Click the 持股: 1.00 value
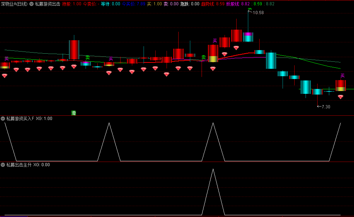The width and height of the screenshot is (354, 217). pos(71,4)
